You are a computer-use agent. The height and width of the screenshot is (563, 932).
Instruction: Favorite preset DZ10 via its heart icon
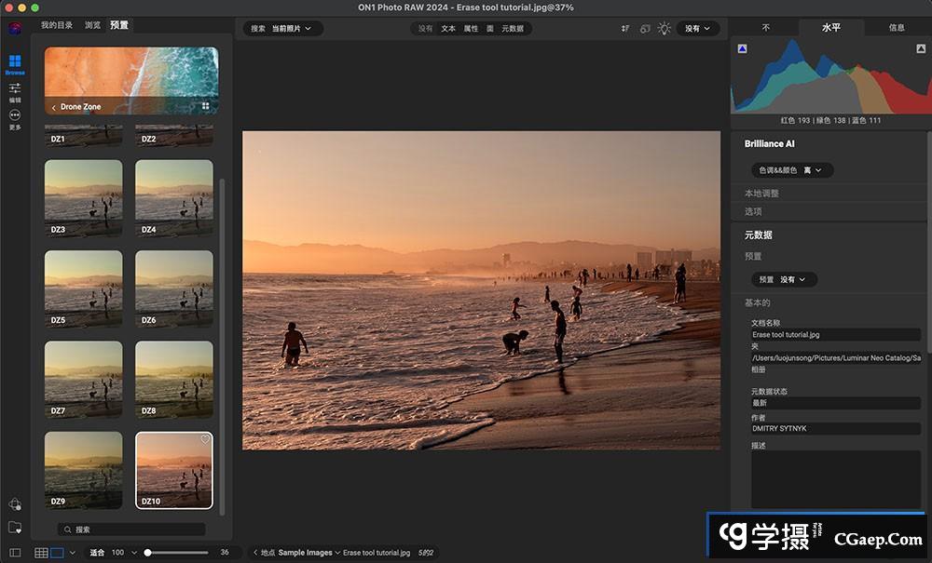204,439
